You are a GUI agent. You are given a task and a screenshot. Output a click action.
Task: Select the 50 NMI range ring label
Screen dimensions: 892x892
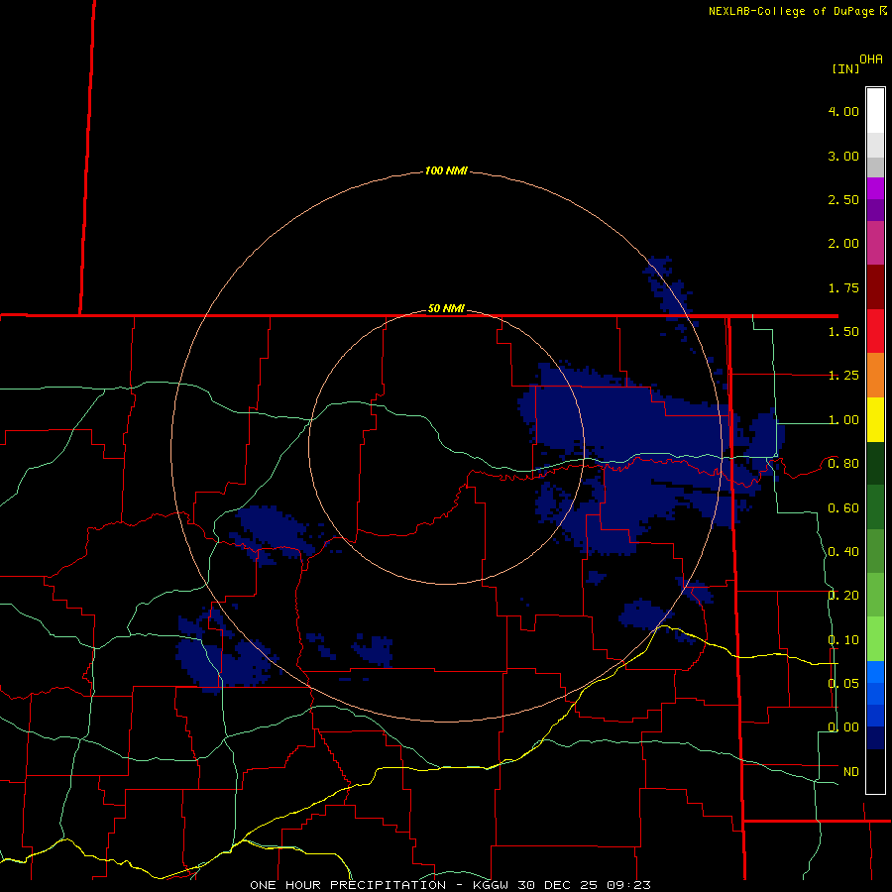pyautogui.click(x=446, y=308)
